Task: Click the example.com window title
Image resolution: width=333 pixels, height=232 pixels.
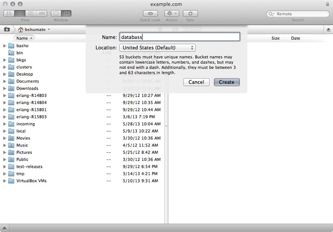Action: pyautogui.click(x=166, y=4)
